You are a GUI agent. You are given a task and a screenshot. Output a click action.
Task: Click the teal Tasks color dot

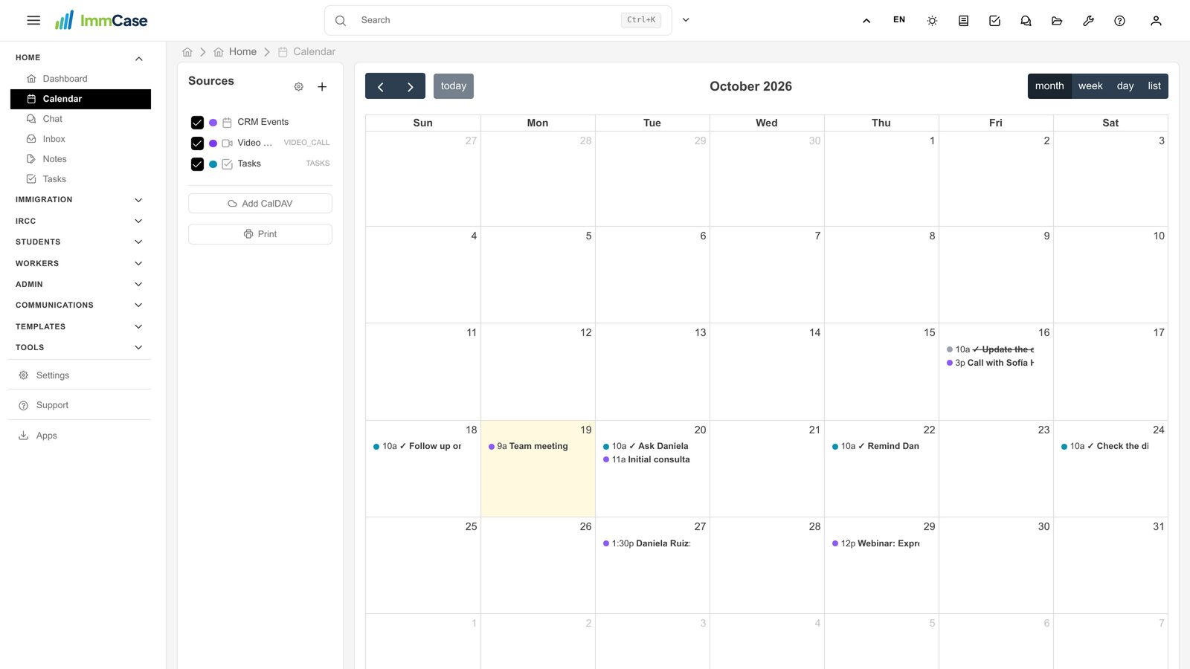(213, 164)
